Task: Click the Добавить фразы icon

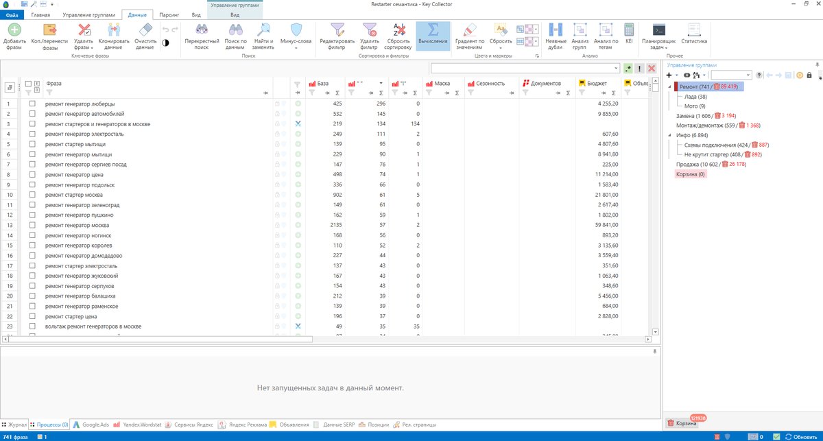Action: (x=14, y=31)
